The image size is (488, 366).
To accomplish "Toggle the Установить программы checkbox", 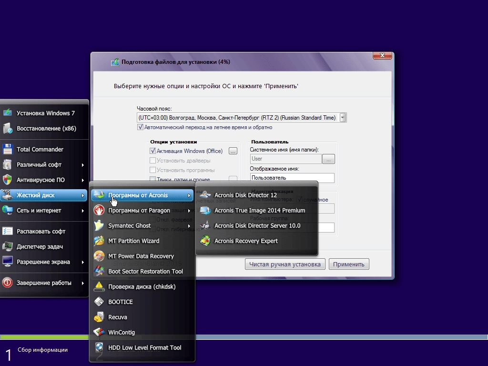I will (152, 170).
